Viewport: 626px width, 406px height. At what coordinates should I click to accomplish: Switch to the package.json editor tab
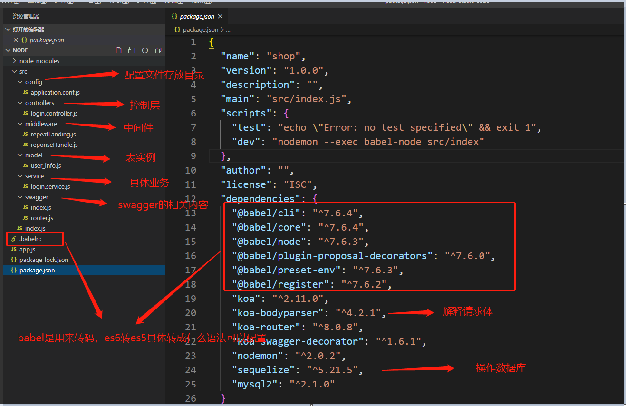197,16
